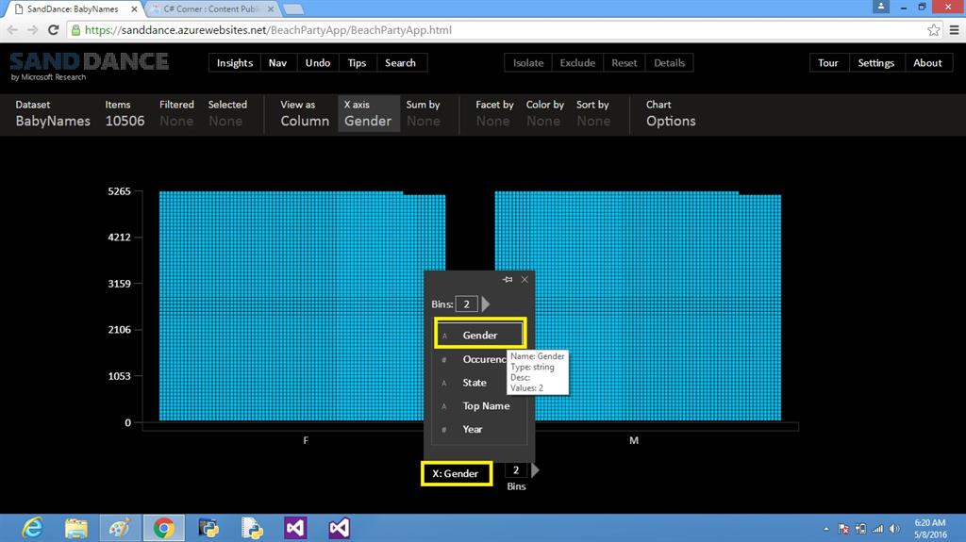Image resolution: width=966 pixels, height=542 pixels.
Task: Open the Chrome user profile icon
Action: click(881, 7)
